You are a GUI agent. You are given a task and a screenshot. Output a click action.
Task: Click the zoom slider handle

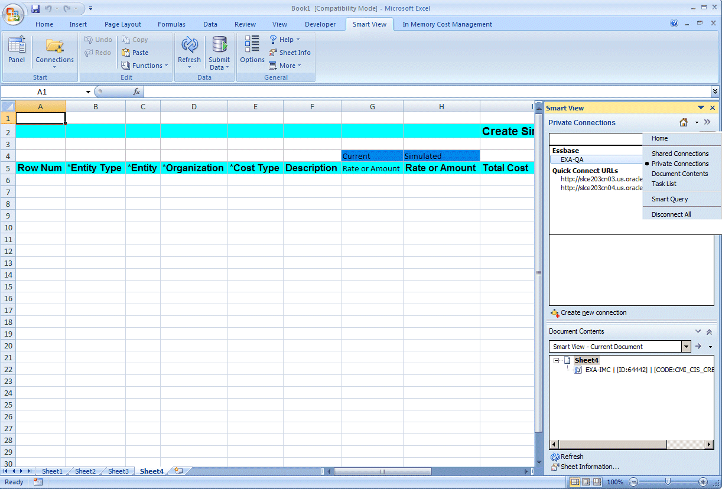click(x=668, y=482)
